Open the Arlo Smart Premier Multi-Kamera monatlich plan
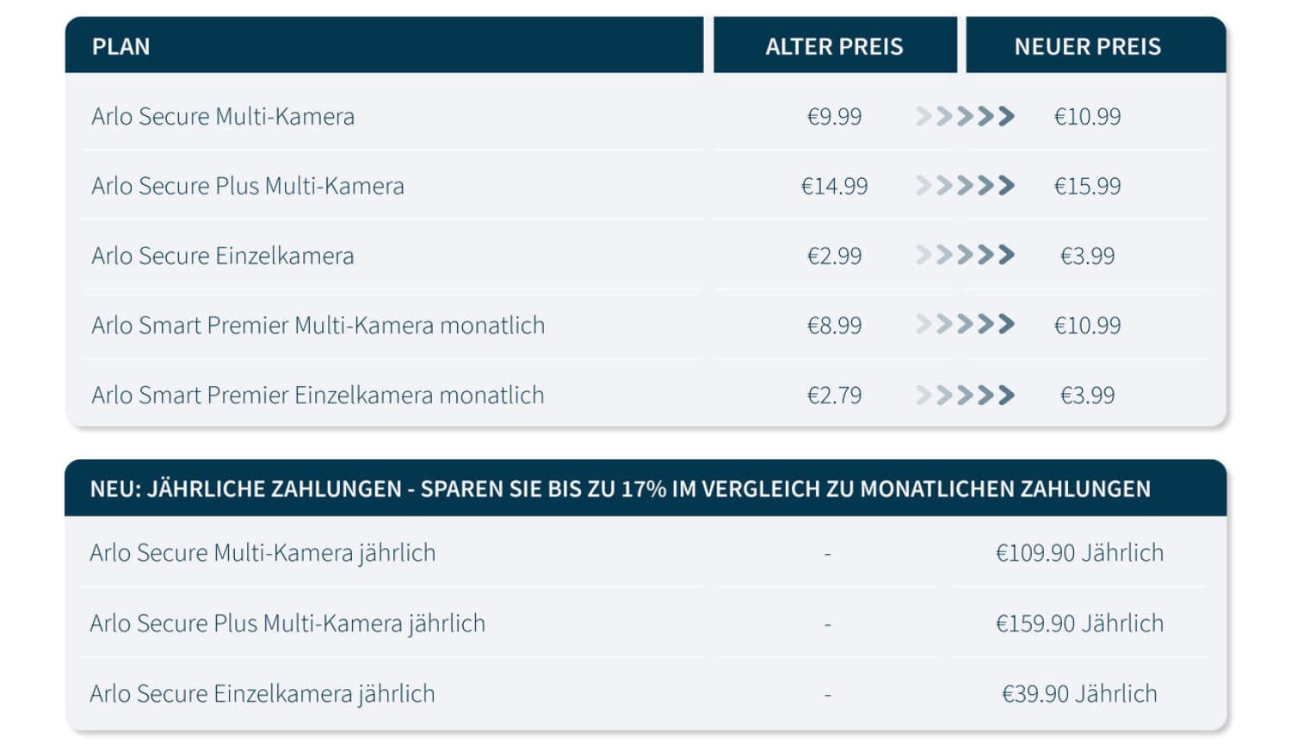Image resolution: width=1291 pixels, height=756 pixels. (318, 325)
